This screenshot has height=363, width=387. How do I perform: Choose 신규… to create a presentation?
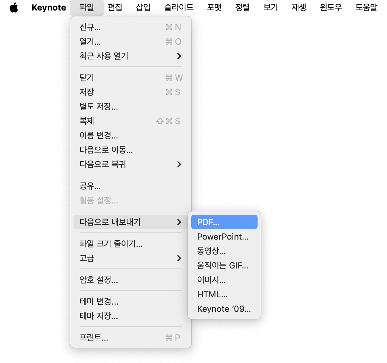[x=130, y=27]
